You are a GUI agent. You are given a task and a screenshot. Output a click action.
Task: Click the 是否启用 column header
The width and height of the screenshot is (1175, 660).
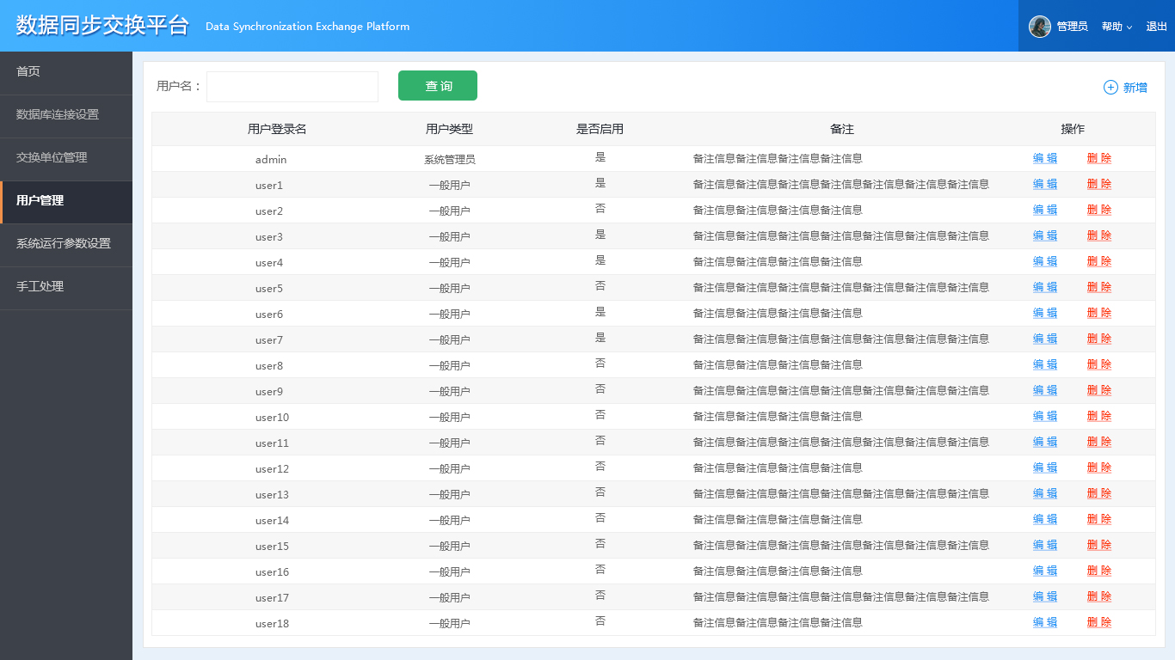click(600, 129)
